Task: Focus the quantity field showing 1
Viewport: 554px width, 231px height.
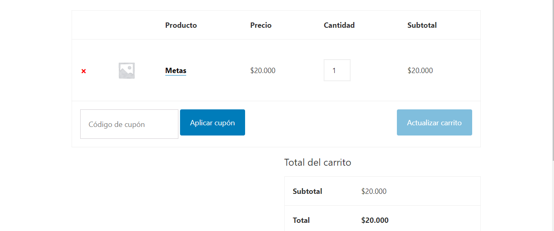Action: (337, 70)
